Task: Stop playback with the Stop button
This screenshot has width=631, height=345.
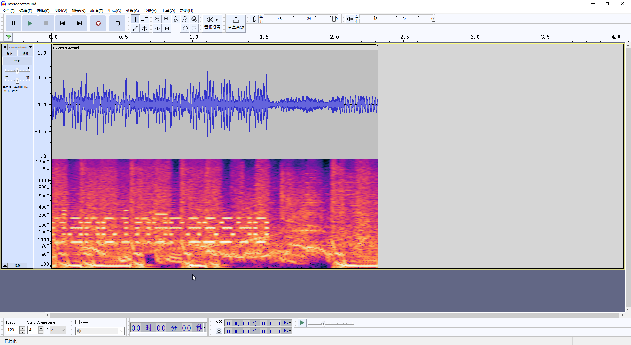Action: tap(46, 23)
